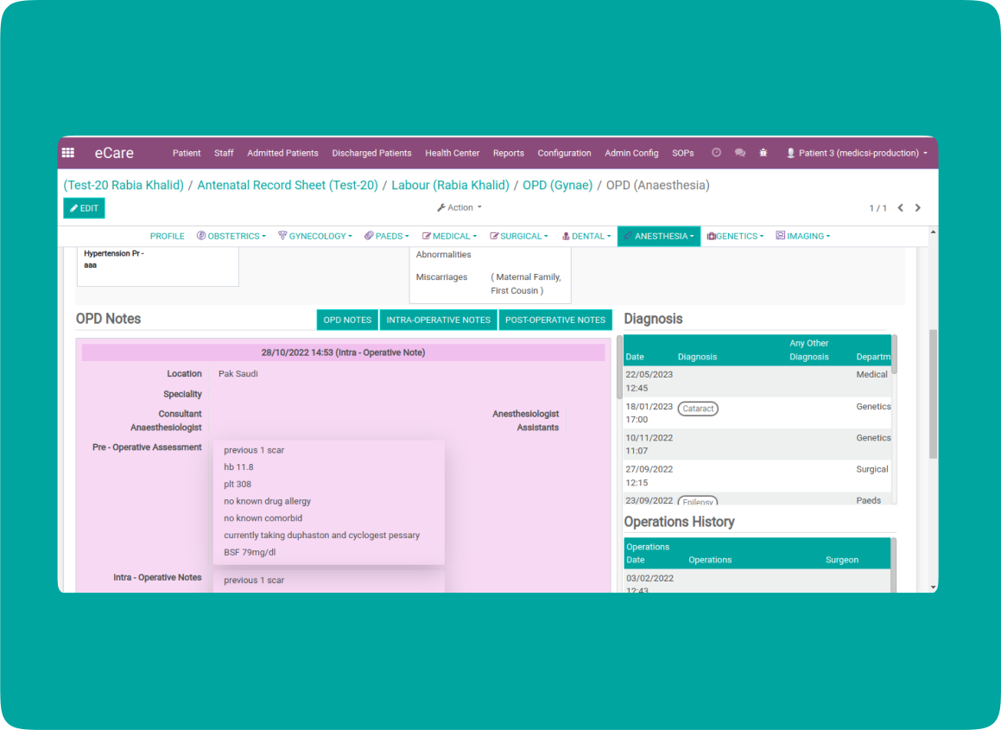Select the Reports menu item
Screen dimensions: 1001x730
coord(509,153)
